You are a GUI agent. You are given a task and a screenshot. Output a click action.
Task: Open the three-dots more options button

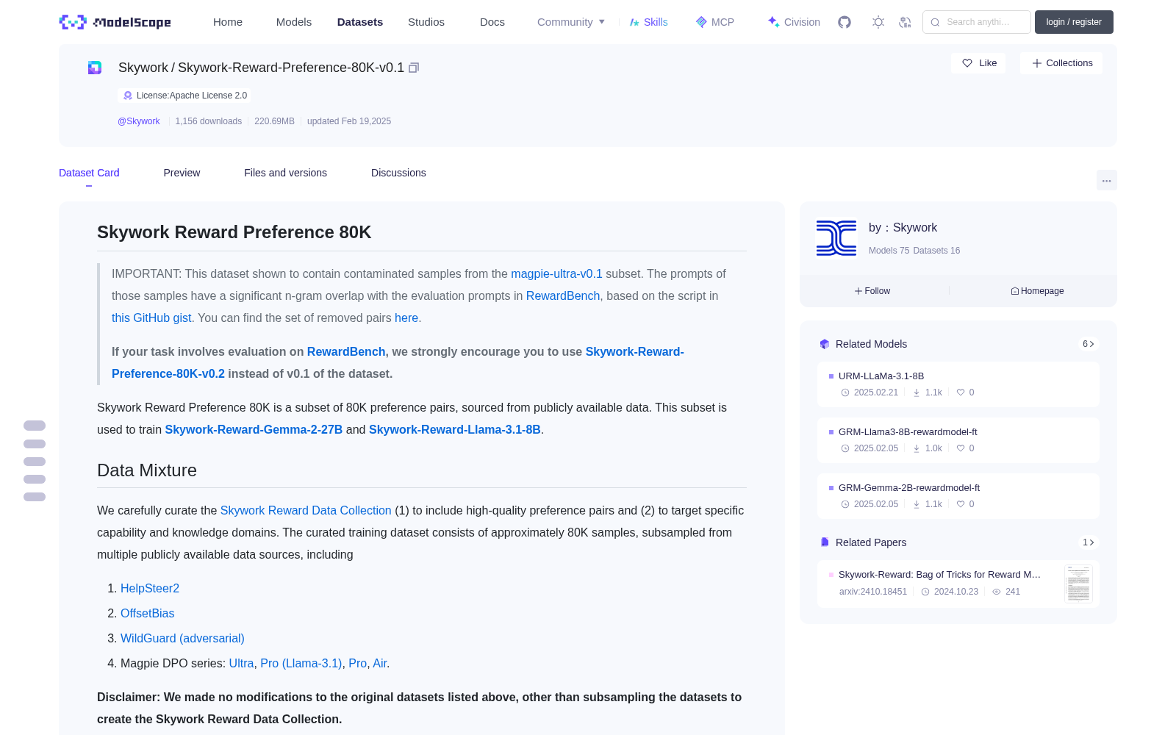coord(1106,180)
